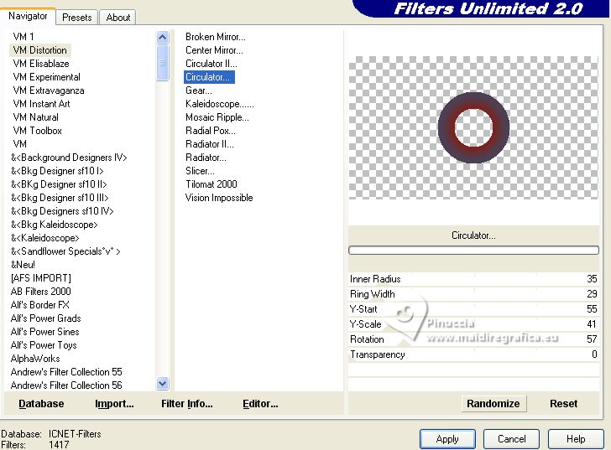611x450 pixels.
Task: Choose the Center Mirror filter
Action: tap(214, 50)
